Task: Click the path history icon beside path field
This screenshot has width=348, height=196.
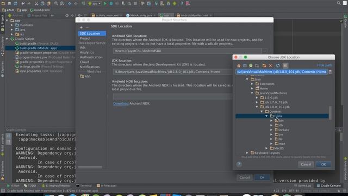Action: (x=330, y=72)
